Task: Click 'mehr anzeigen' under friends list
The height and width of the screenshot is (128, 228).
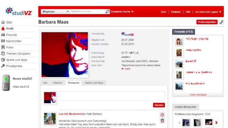Action: pos(198,95)
